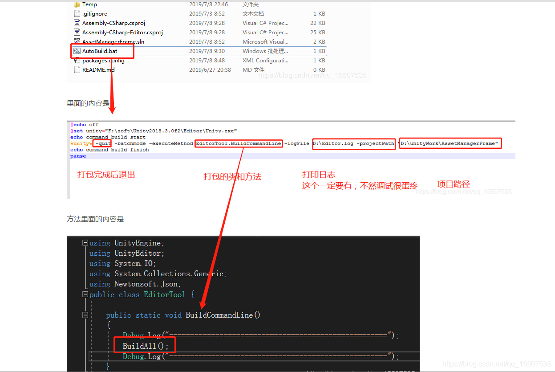The image size is (555, 372).
Task: Collapse the EditorTool class region
Action: point(85,294)
